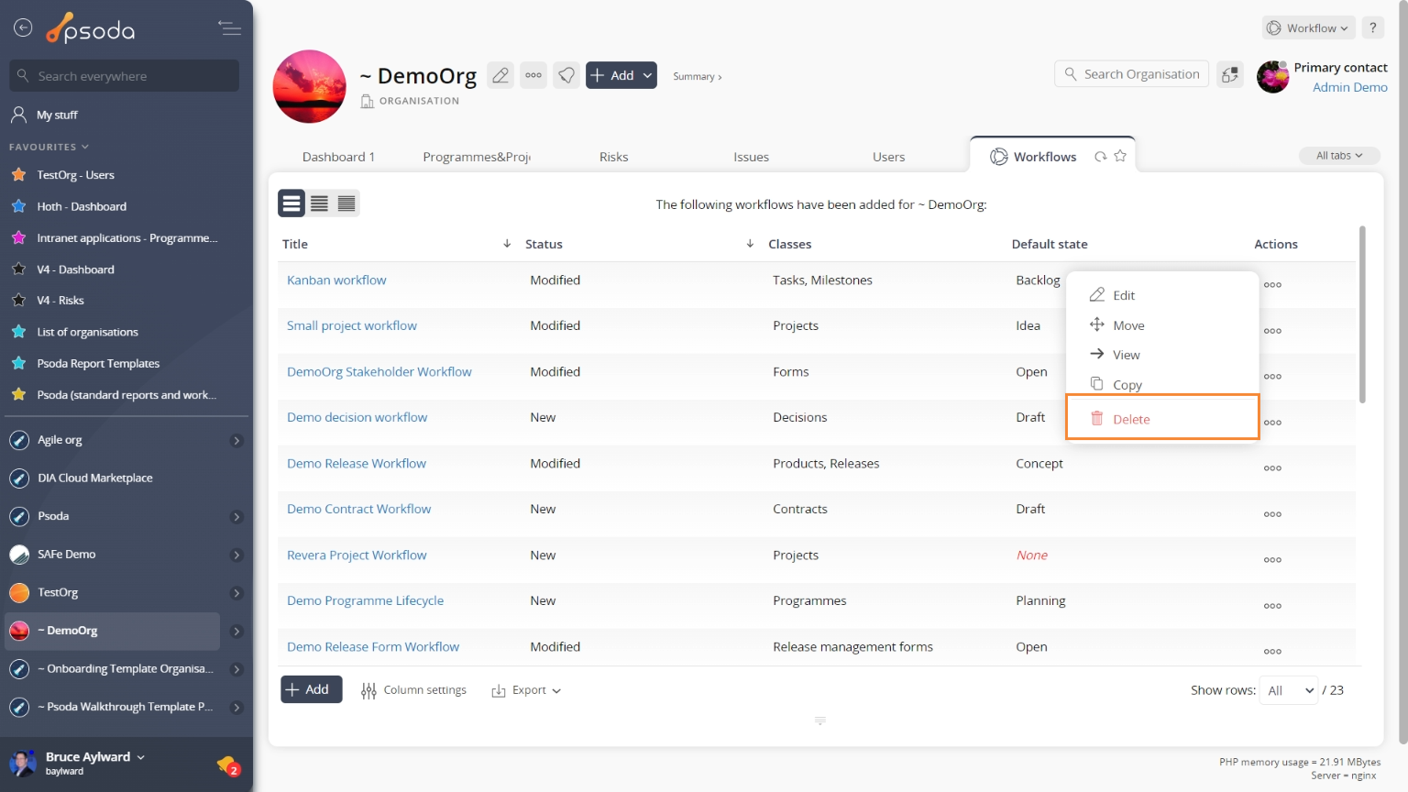Open actions for Demo Release Form Workflow
The height and width of the screenshot is (792, 1408).
click(x=1272, y=652)
